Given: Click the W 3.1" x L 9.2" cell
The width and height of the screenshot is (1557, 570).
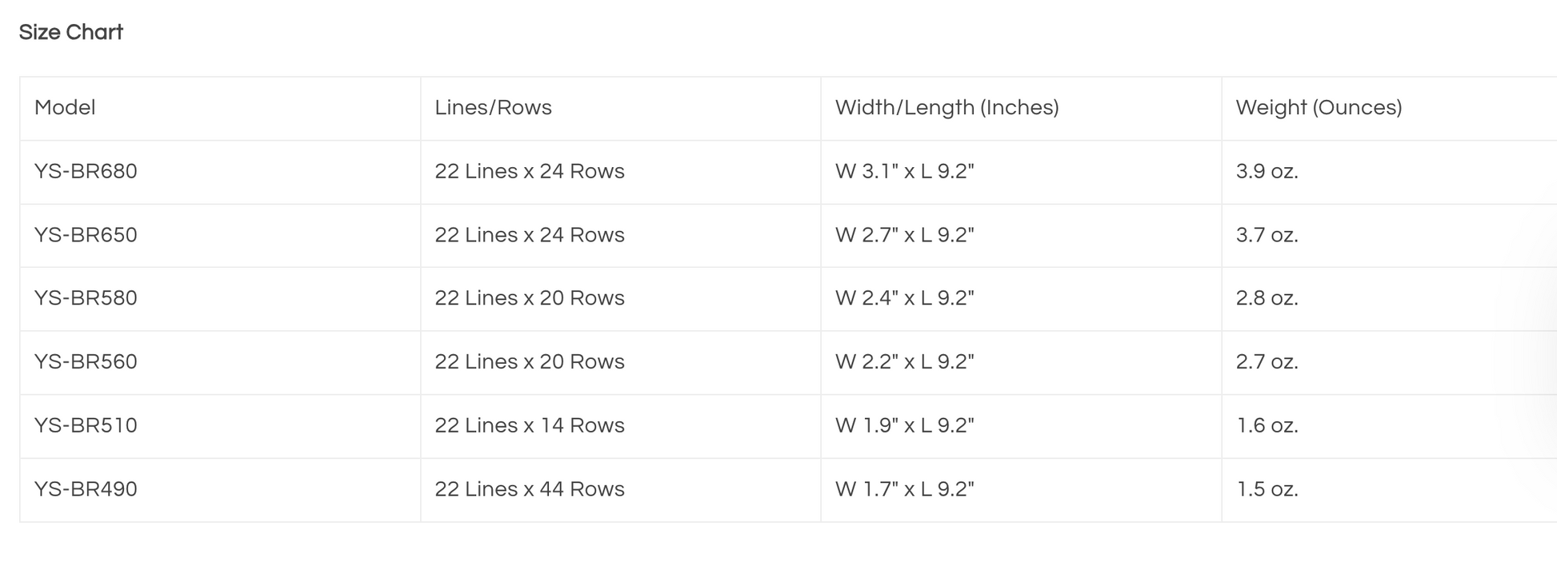Looking at the screenshot, I should (904, 171).
